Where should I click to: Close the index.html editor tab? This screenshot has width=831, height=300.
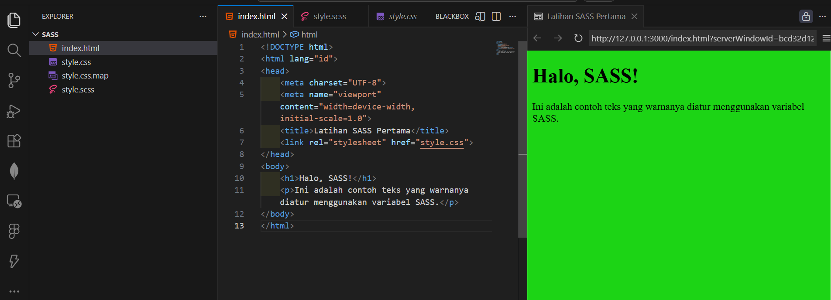(285, 17)
